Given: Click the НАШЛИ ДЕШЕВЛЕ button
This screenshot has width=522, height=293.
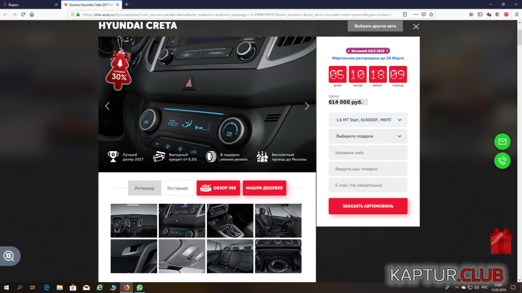Looking at the screenshot, I should click(264, 188).
